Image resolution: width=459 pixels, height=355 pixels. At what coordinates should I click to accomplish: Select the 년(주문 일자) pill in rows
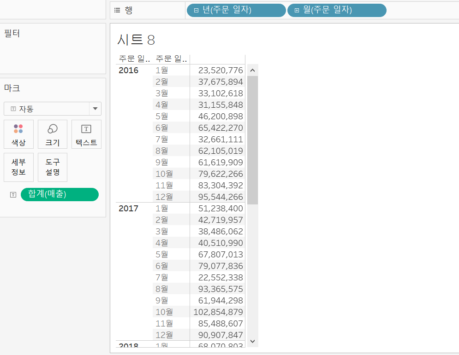click(x=236, y=10)
